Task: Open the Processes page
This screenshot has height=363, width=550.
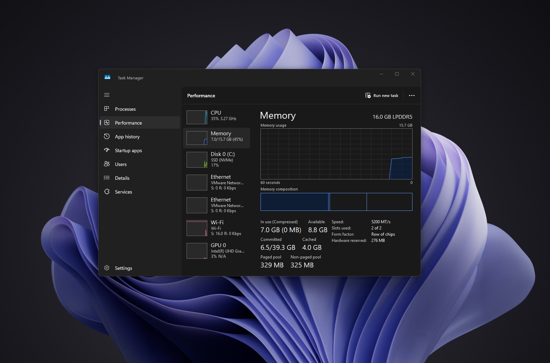Action: [x=140, y=109]
